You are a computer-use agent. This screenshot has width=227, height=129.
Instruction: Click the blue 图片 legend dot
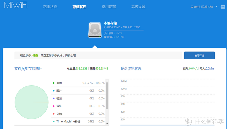pyautogui.click(x=54, y=91)
